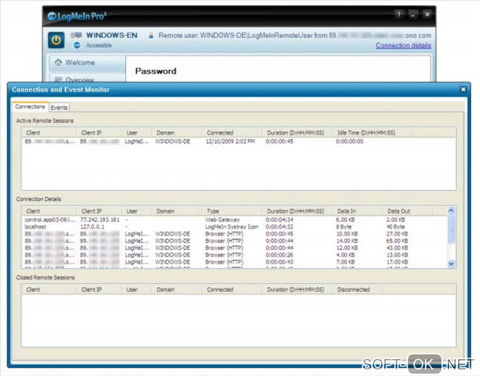Sort Connection Details by Type column

click(x=232, y=211)
